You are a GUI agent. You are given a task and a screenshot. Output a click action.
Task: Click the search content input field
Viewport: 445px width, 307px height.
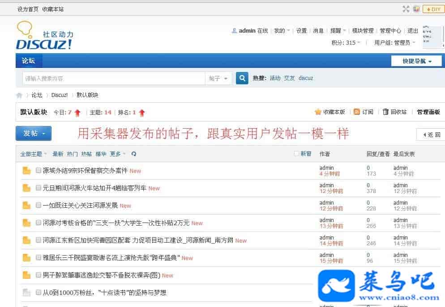tap(114, 78)
